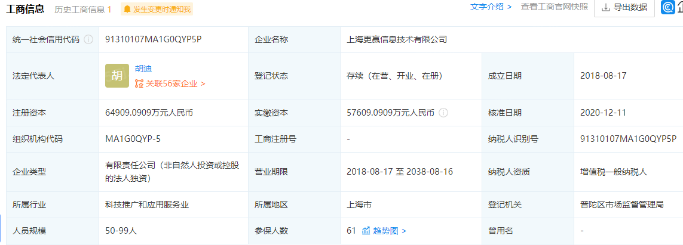683x245 pixels.
Task: Select the 工商信息 section heading
Action: point(25,8)
